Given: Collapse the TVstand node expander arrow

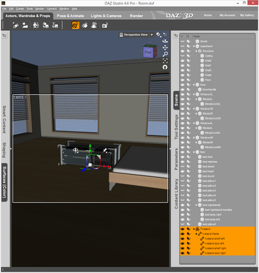Looking at the screenshot, I should 194,229.
